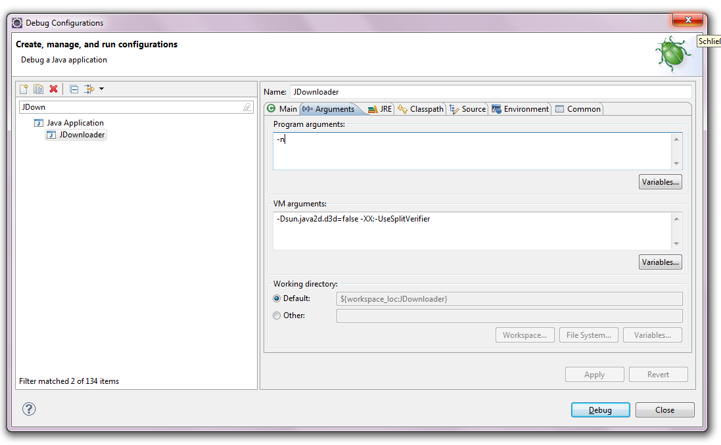Viewport: 721px width, 445px height.
Task: Open the help question mark icon
Action: point(28,409)
